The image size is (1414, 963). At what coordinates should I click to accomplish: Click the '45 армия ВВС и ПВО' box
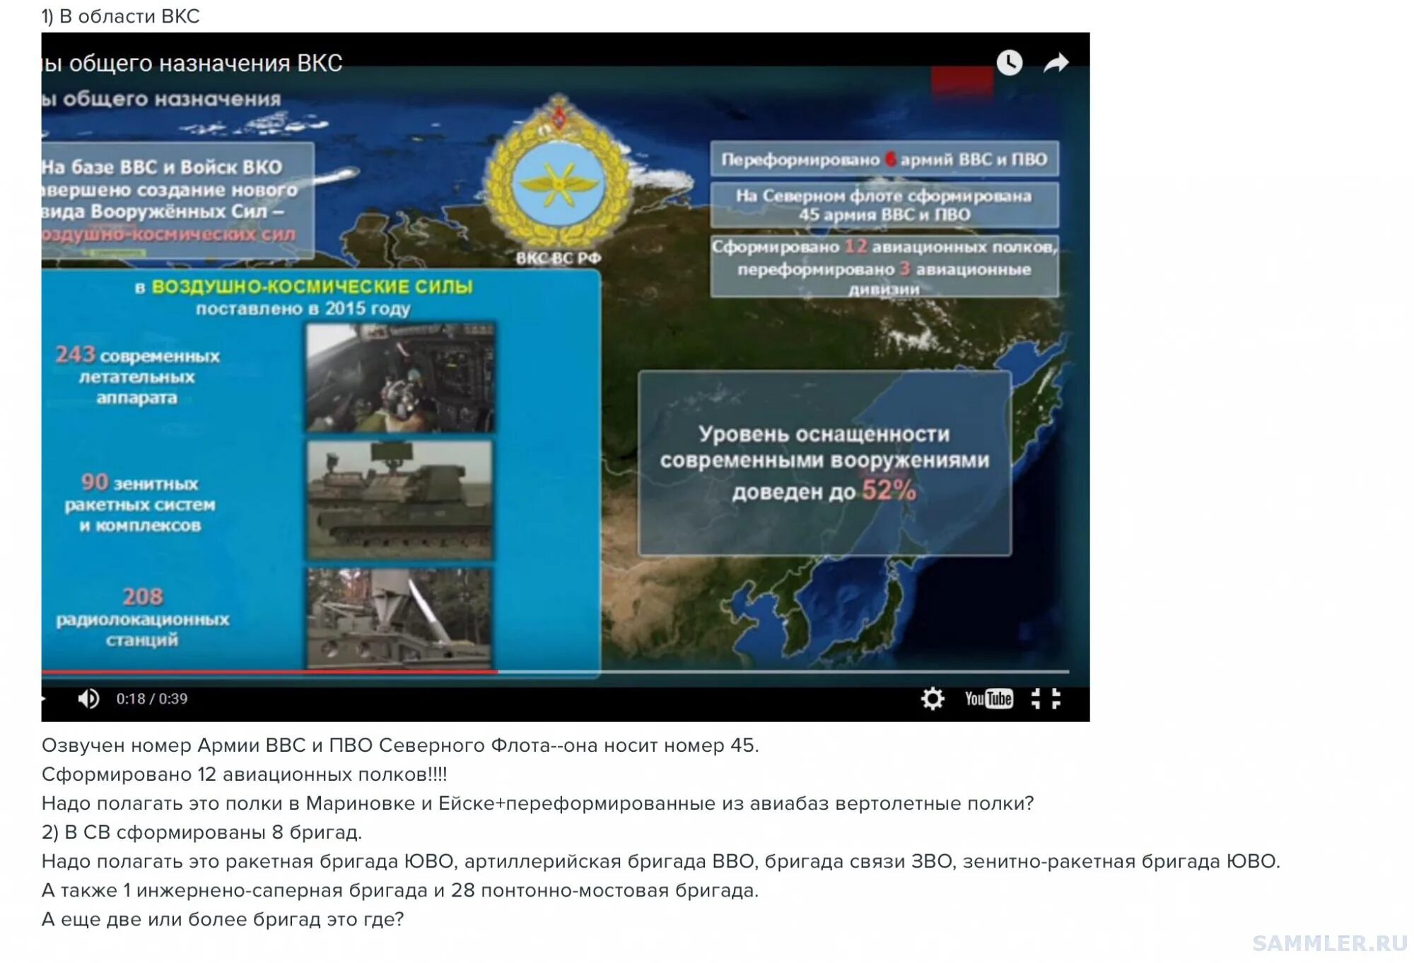(884, 205)
